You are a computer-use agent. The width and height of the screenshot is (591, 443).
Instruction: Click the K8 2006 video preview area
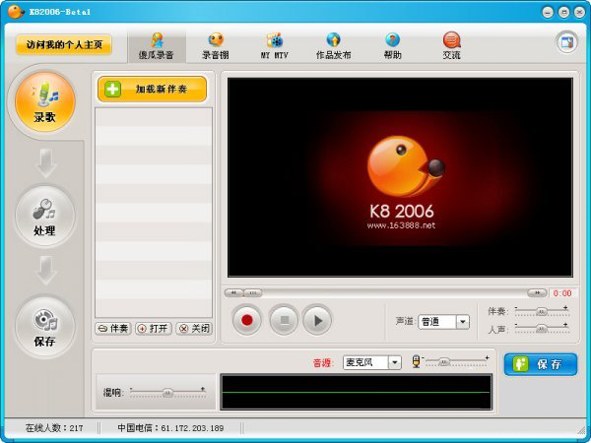coord(400,177)
